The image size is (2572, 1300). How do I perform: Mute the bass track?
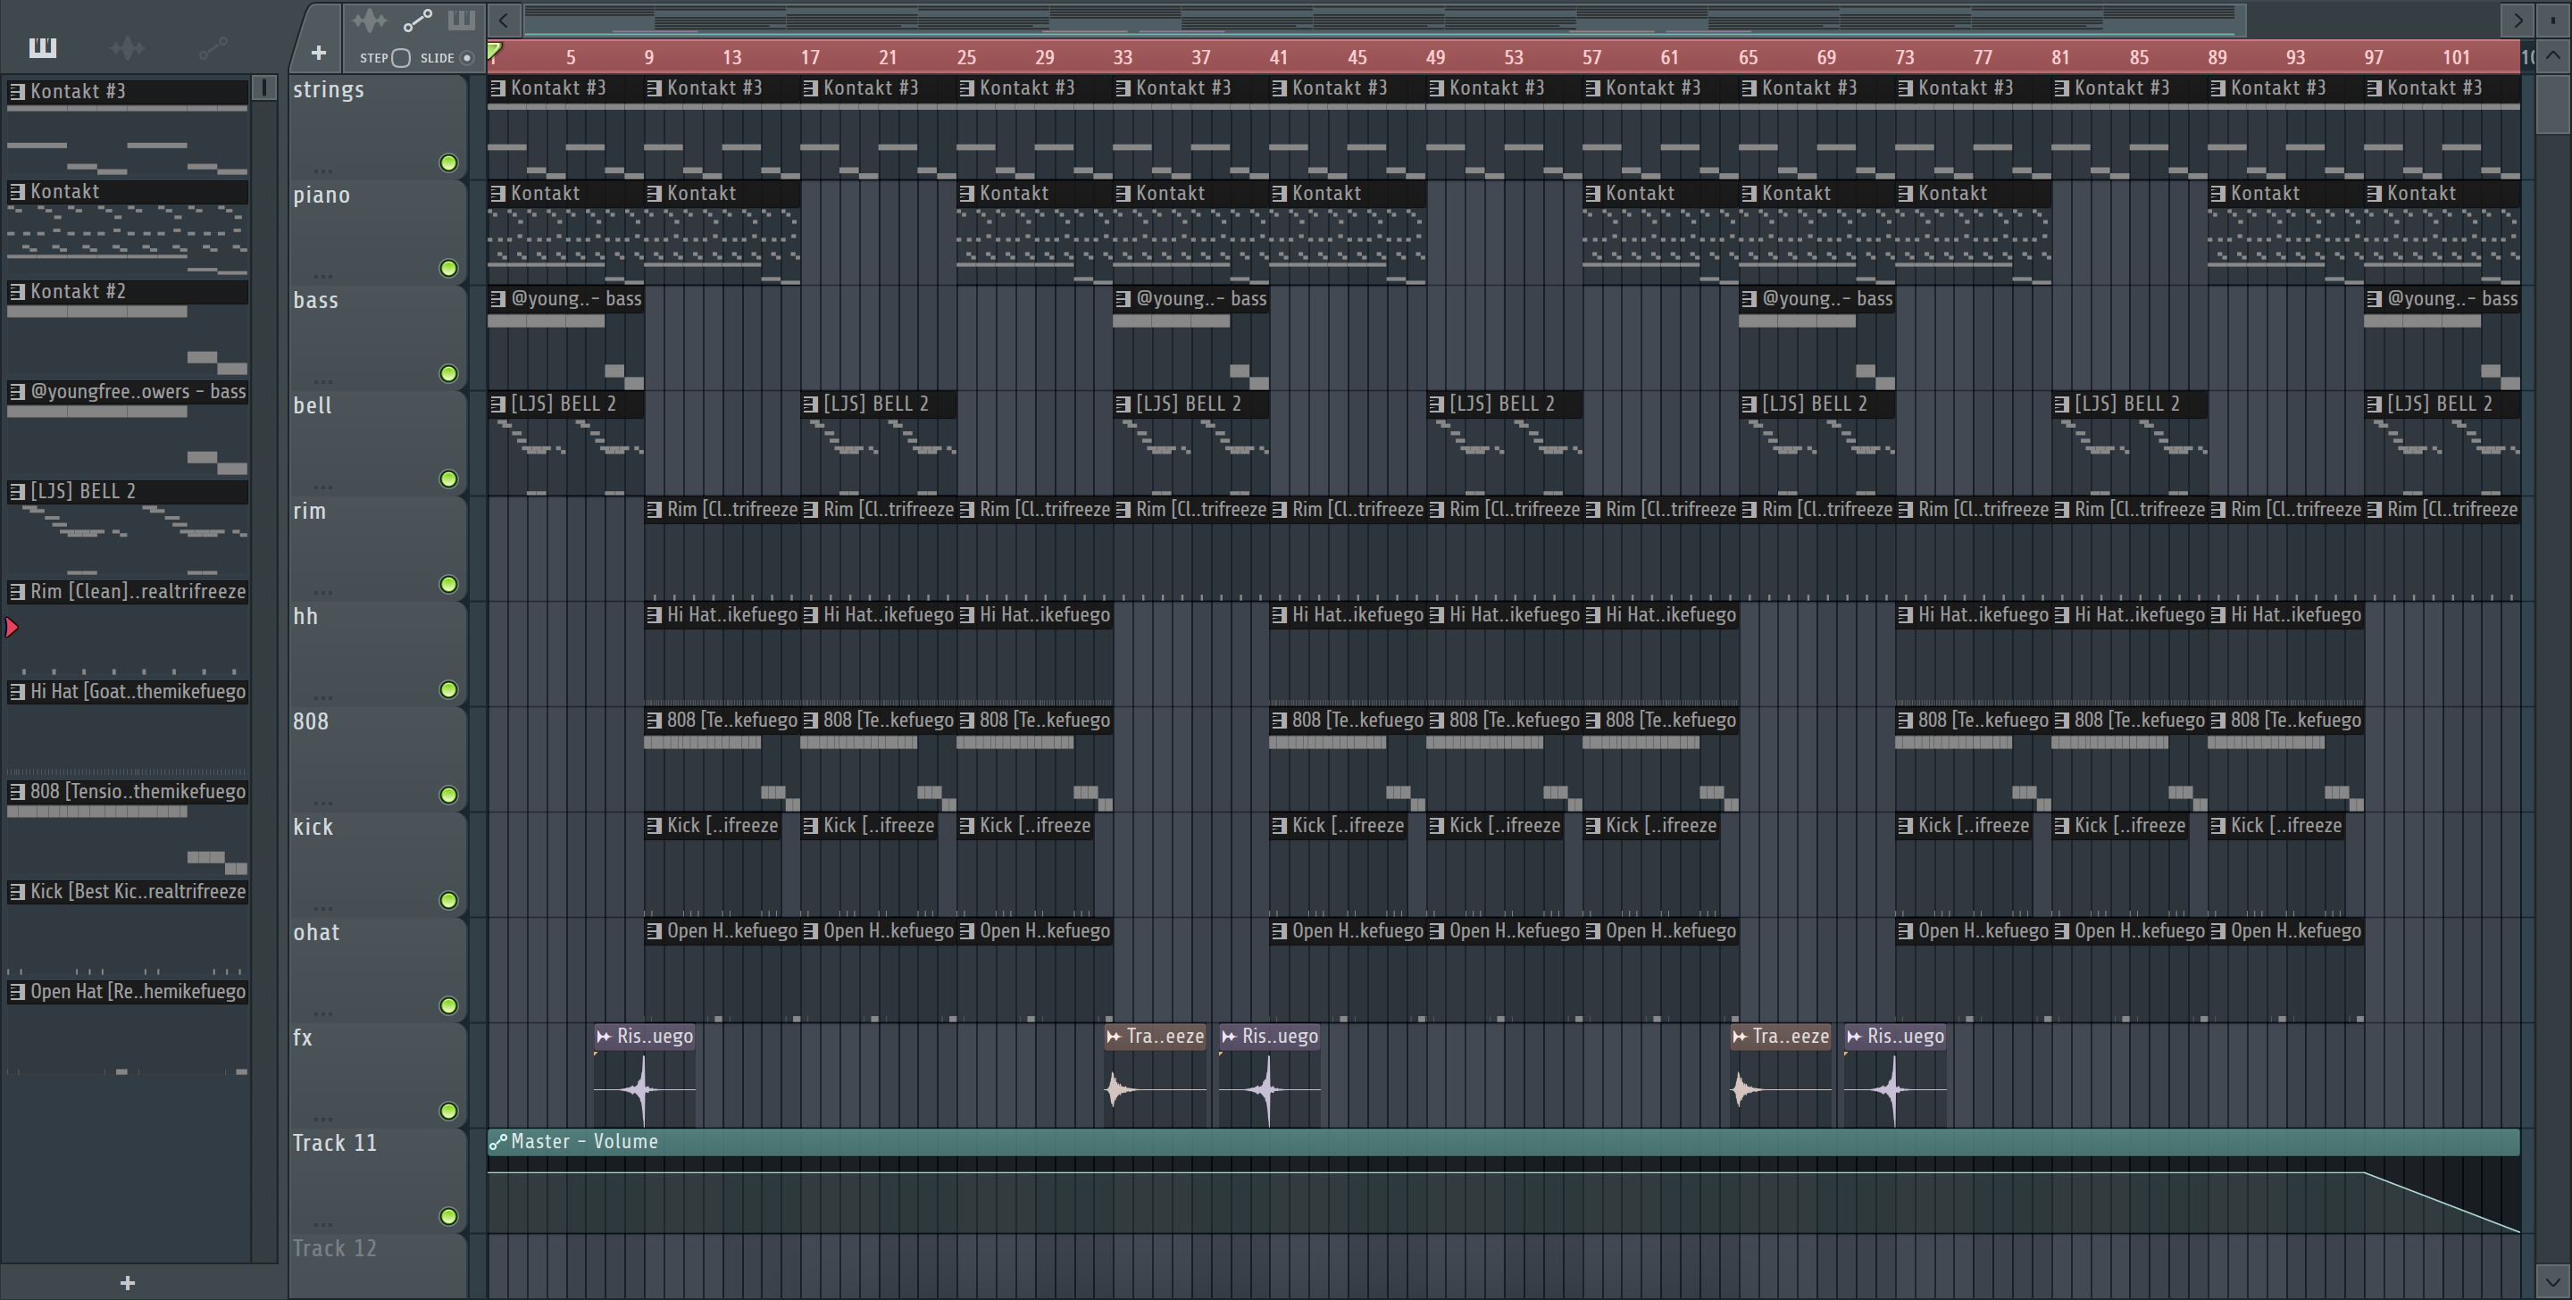[448, 373]
